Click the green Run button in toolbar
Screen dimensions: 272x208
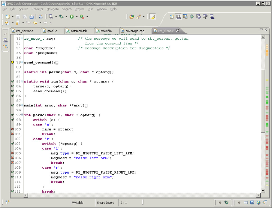click(71, 16)
